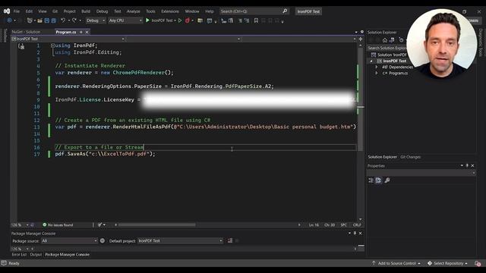Viewport: 486px width, 273px height.
Task: Click the Redo arrow icon
Action: click(74, 20)
